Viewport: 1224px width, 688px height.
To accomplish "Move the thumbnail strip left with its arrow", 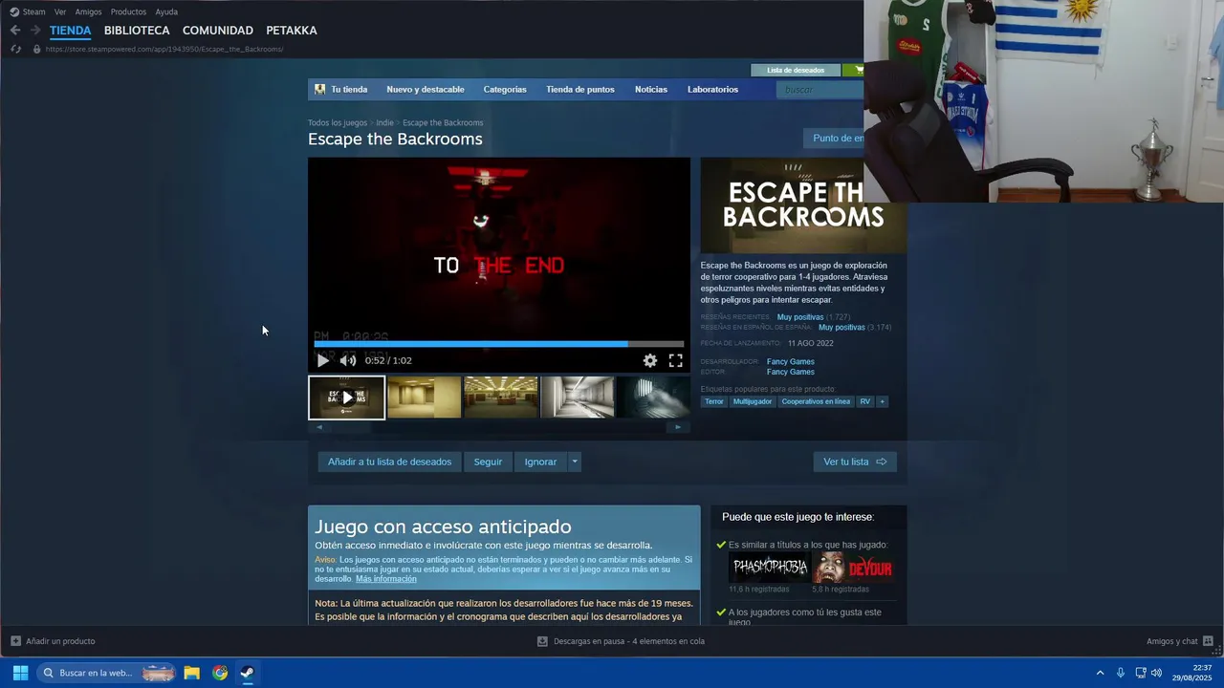I will click(319, 427).
